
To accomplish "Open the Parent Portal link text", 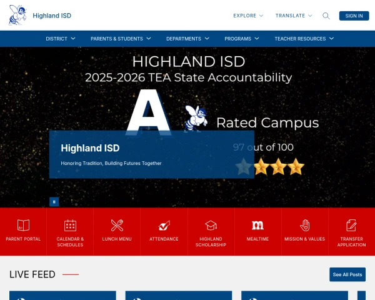I will click(x=23, y=239).
